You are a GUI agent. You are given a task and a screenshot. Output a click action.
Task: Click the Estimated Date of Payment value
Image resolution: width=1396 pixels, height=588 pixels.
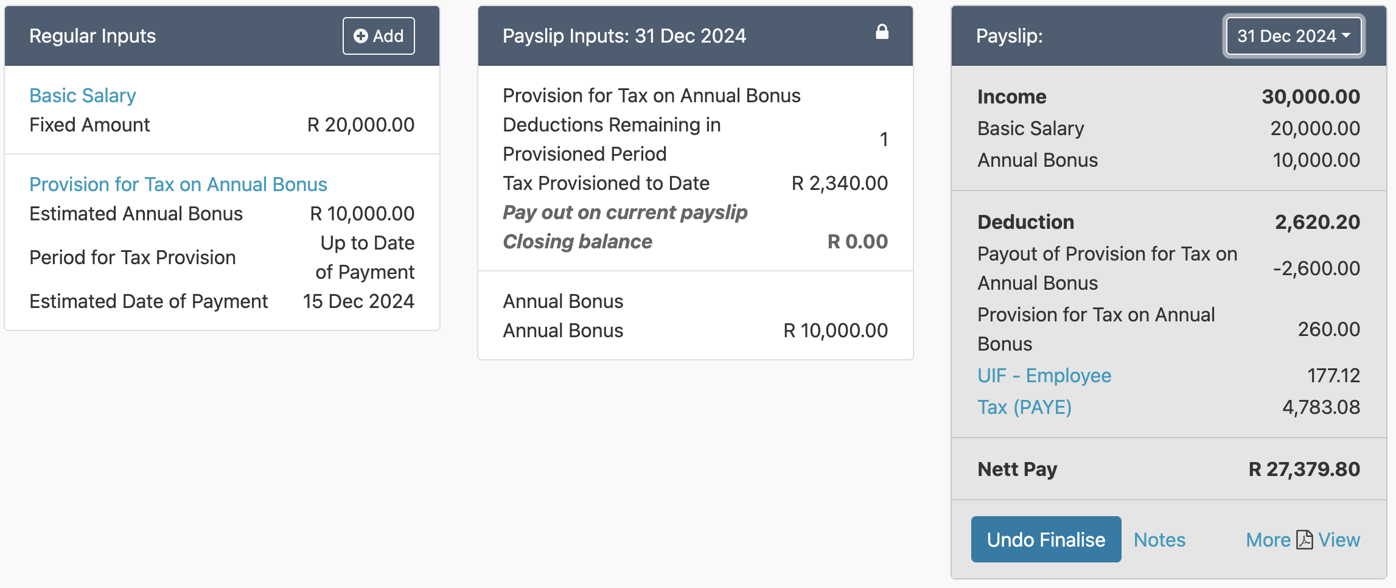pyautogui.click(x=358, y=301)
